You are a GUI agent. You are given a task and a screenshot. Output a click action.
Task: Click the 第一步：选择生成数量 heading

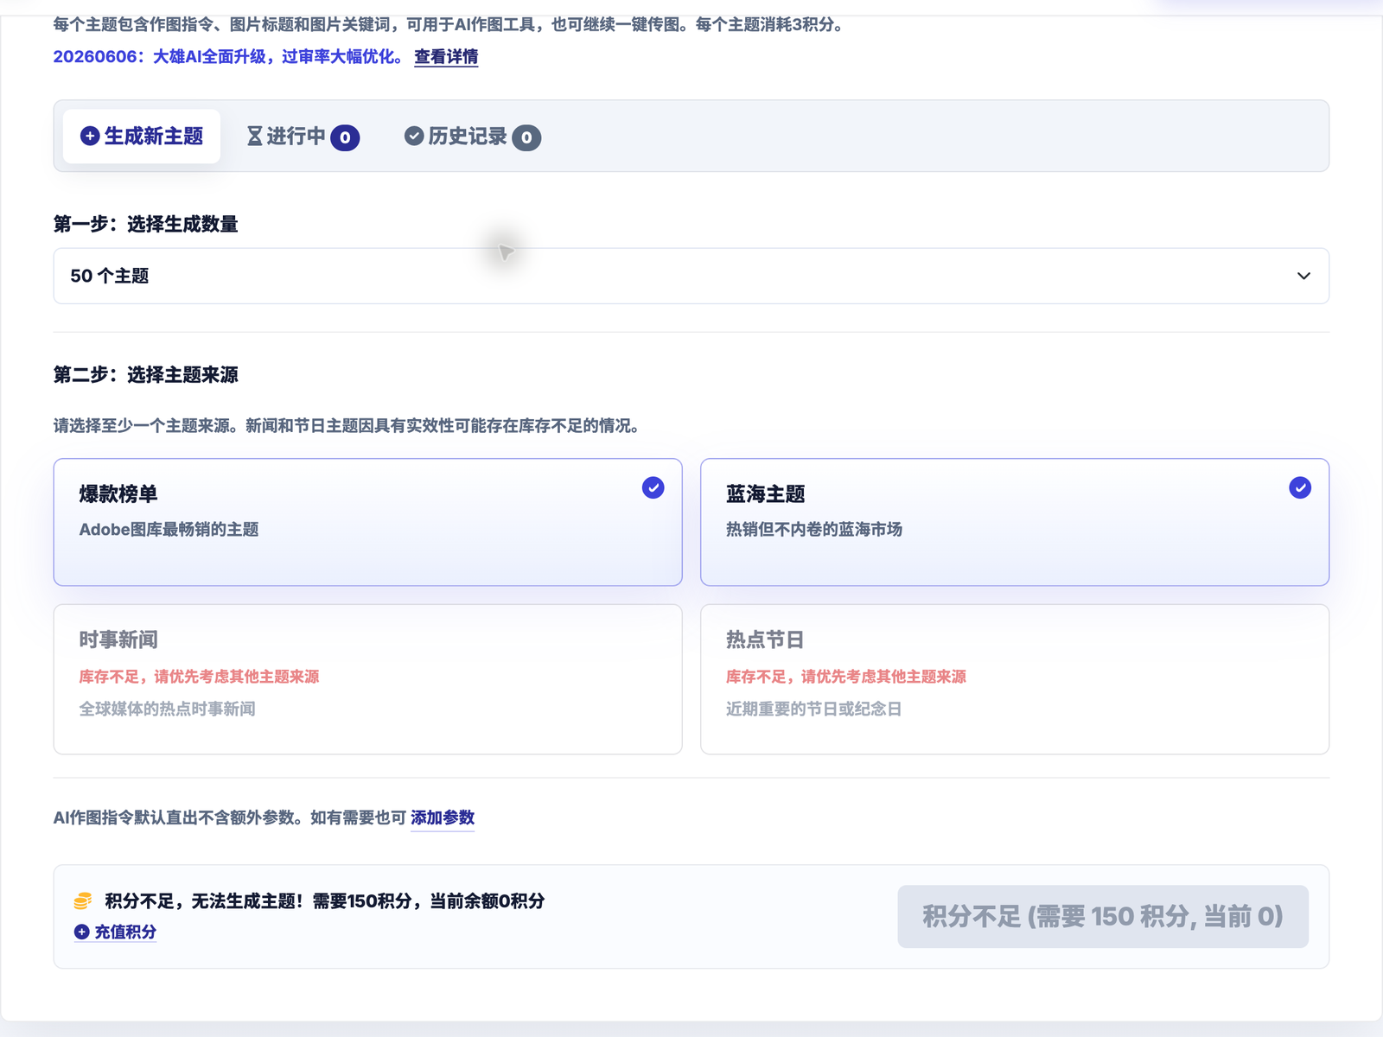[145, 225]
